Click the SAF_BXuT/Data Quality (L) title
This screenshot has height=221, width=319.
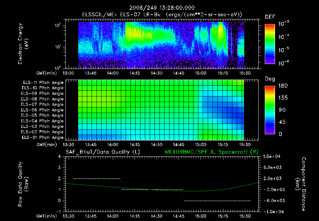(x=103, y=152)
